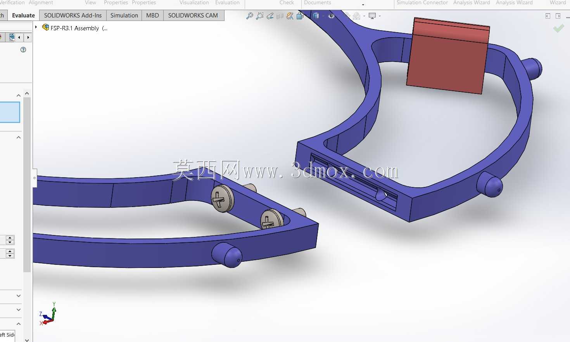
Task: Click the 'eft Sid' text field
Action: click(x=7, y=335)
